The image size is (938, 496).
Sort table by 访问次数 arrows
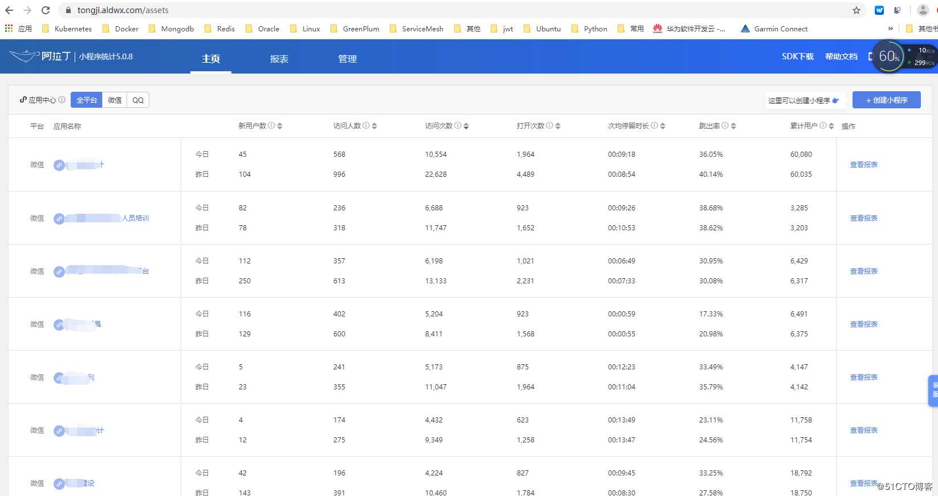pyautogui.click(x=466, y=126)
